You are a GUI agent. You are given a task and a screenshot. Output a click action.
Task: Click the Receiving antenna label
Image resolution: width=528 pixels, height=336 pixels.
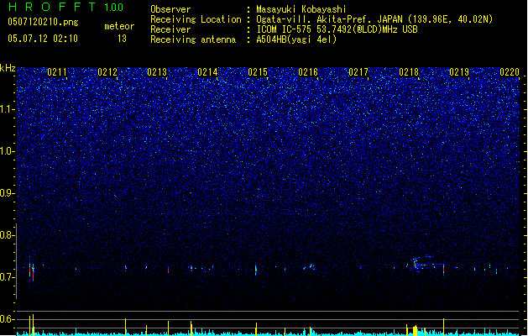[x=193, y=39]
